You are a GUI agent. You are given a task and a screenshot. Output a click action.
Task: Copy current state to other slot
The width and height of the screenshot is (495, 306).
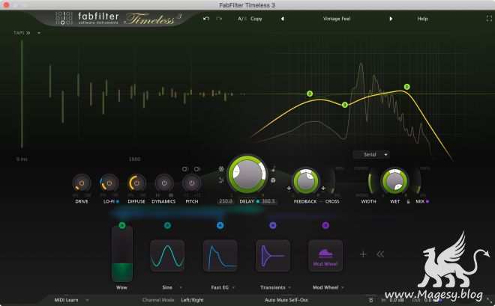tap(256, 19)
